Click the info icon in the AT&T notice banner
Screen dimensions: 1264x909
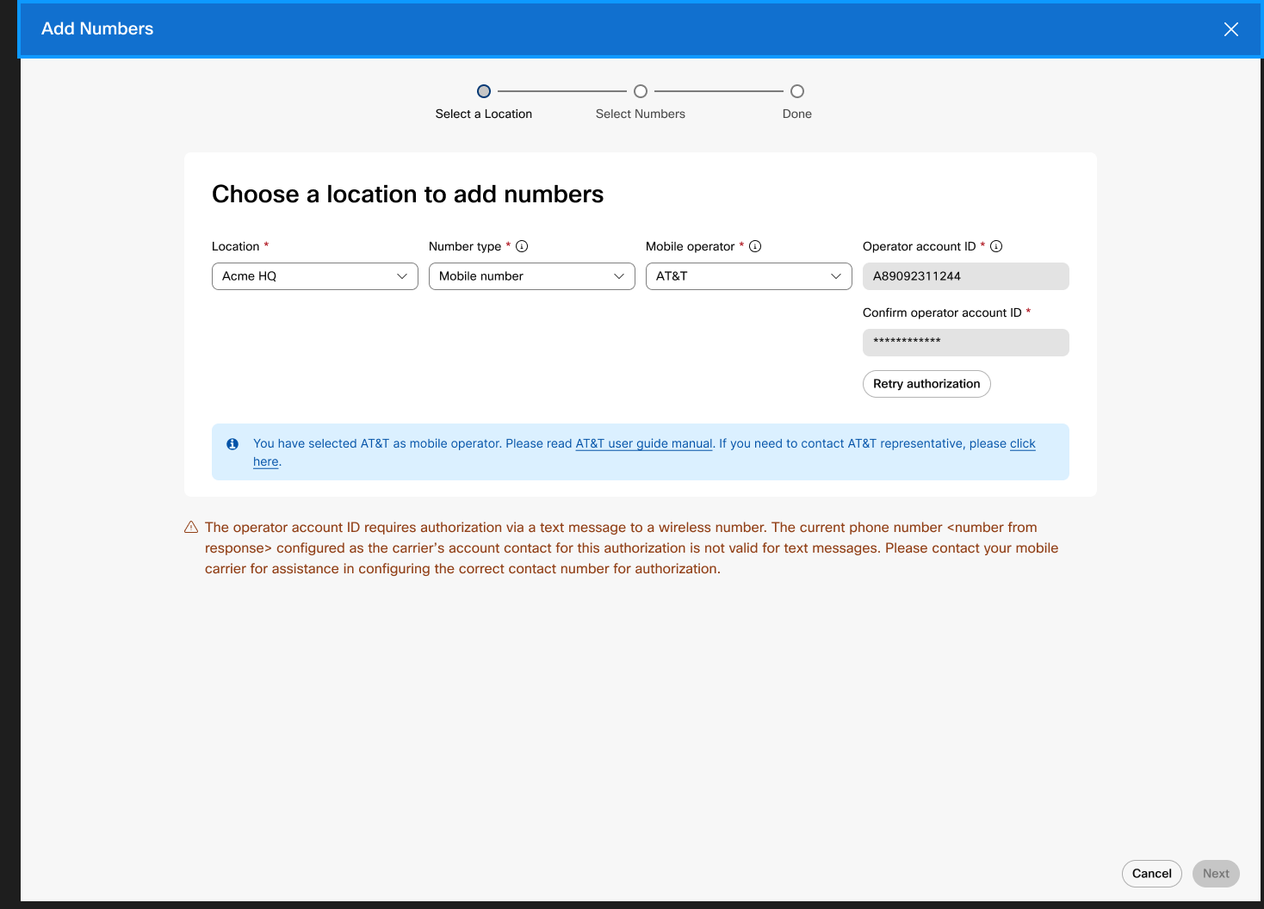232,443
